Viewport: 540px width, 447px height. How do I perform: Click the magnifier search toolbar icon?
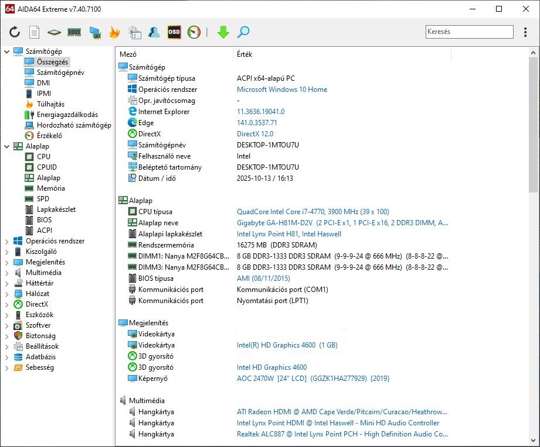(x=243, y=32)
